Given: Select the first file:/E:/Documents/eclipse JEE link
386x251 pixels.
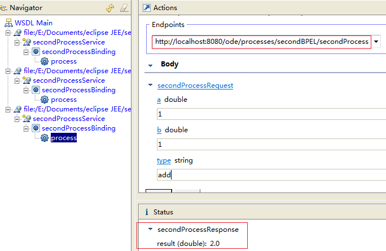Looking at the screenshot, I should point(77,33).
